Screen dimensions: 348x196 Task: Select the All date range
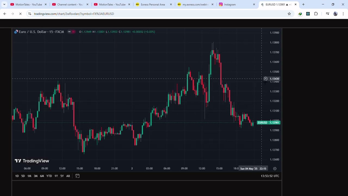coord(68,176)
